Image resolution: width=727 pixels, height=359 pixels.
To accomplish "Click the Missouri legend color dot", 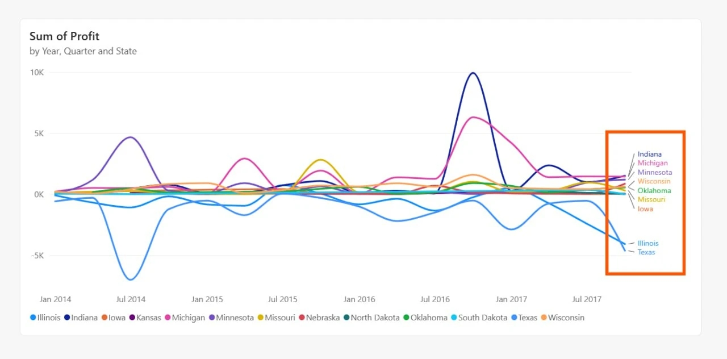I will pos(260,318).
